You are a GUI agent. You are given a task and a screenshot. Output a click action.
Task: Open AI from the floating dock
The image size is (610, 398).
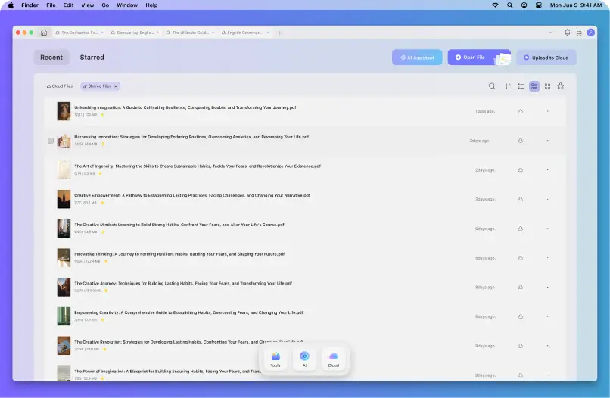click(304, 359)
